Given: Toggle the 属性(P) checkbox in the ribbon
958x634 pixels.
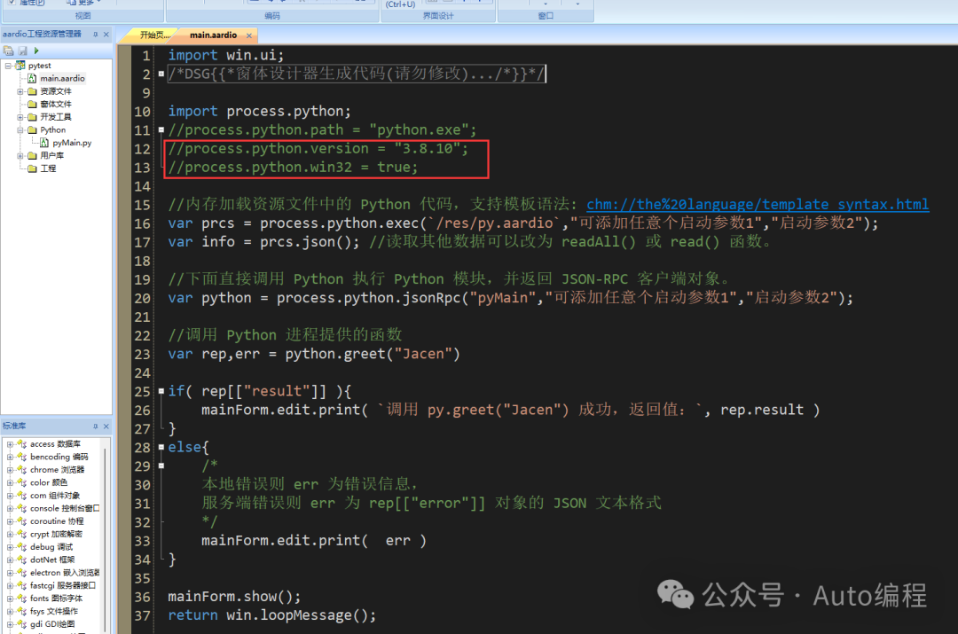Looking at the screenshot, I should click(12, 3).
